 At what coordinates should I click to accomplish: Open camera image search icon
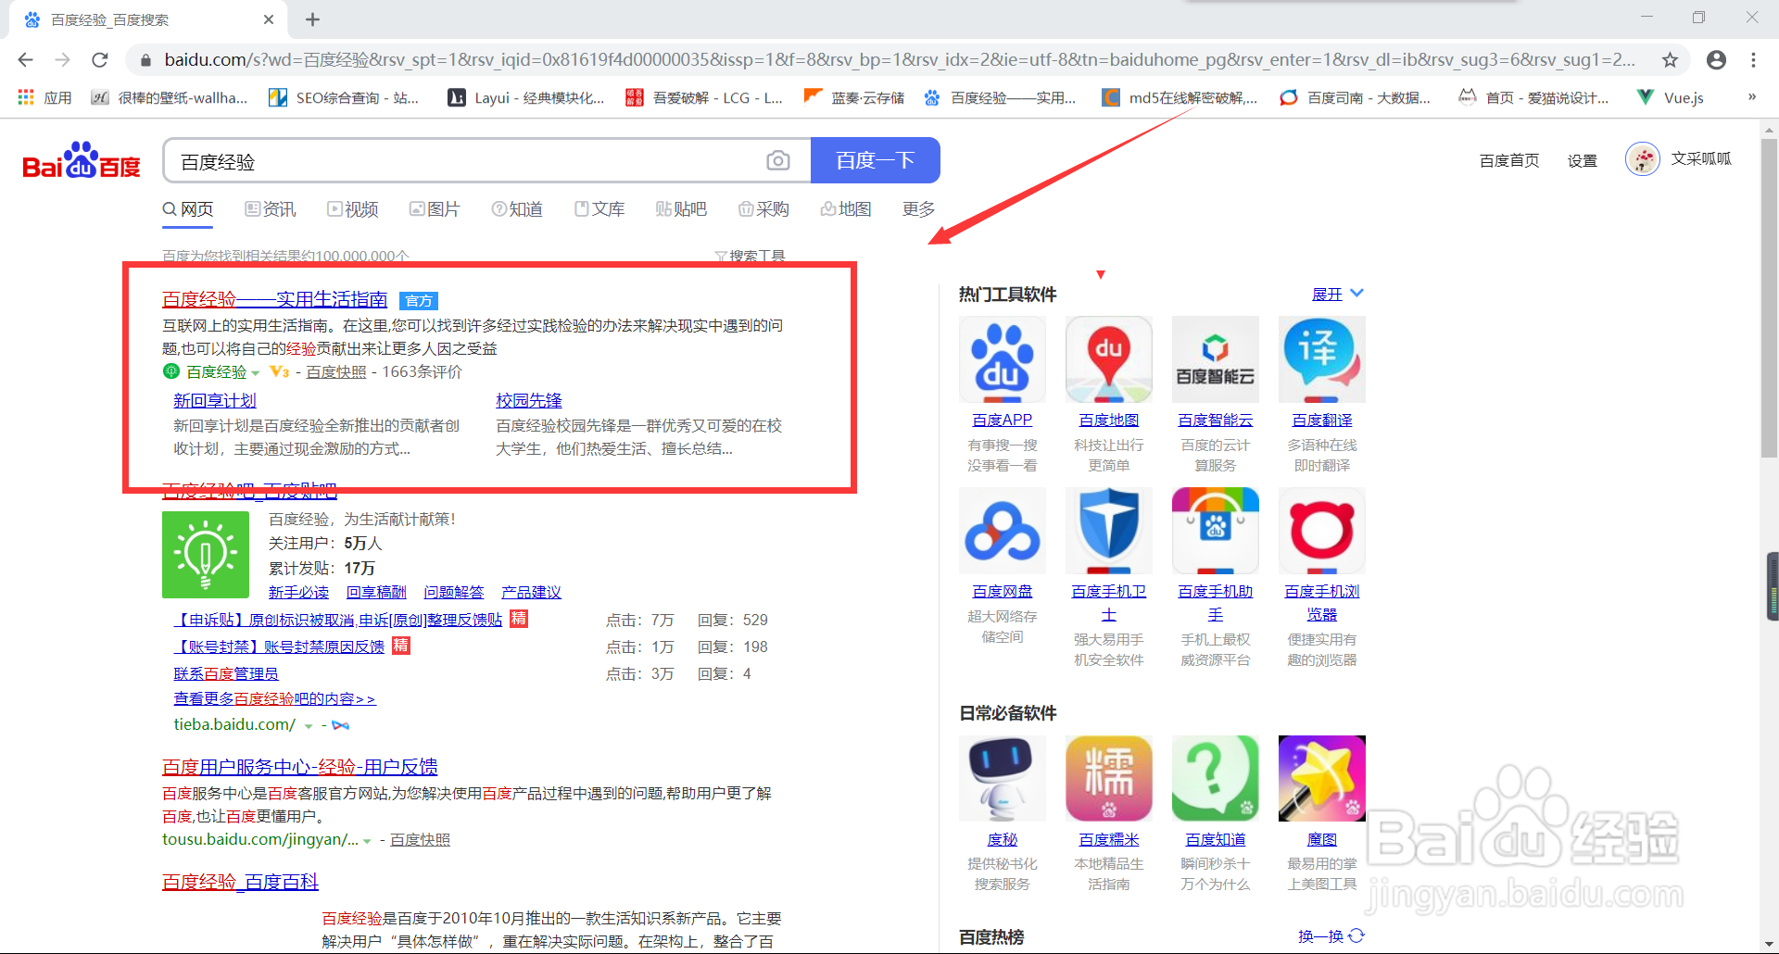coord(778,161)
